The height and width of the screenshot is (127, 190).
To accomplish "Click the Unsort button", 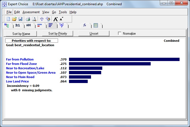I will (x=94, y=34).
